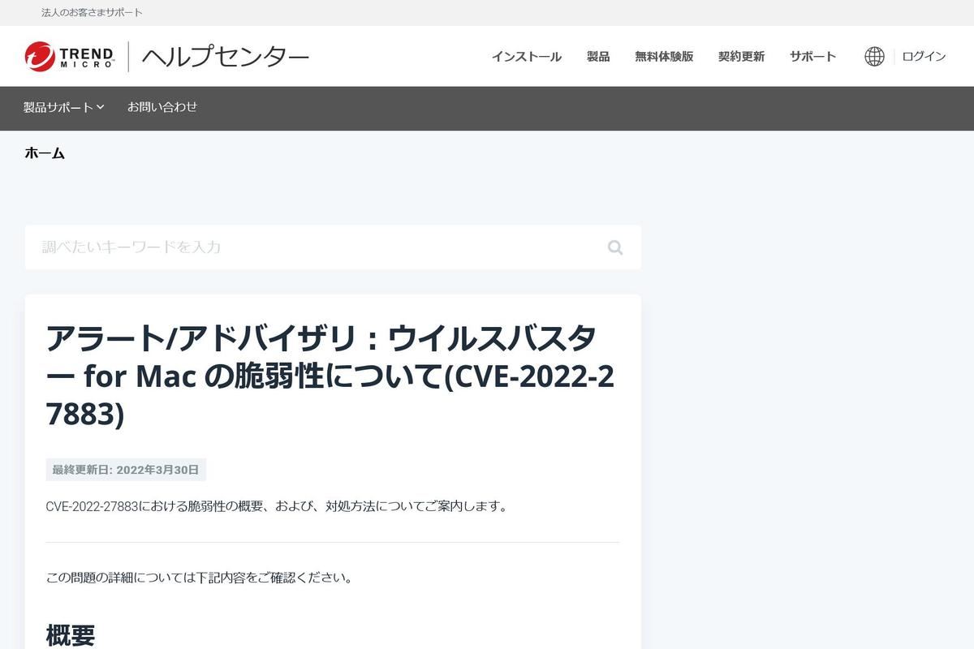Open the 製品 menu

(x=598, y=56)
